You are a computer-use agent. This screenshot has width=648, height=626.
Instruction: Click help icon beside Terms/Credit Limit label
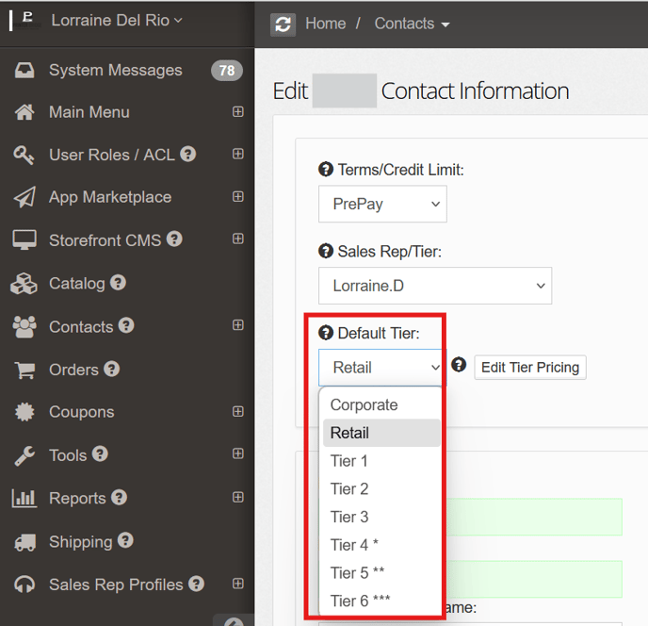point(326,170)
